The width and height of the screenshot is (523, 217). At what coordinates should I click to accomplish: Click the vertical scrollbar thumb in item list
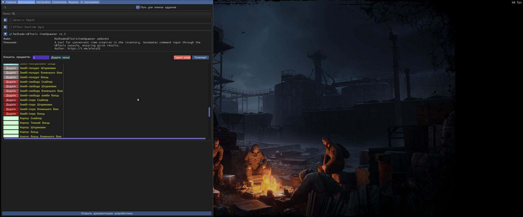click(209, 112)
